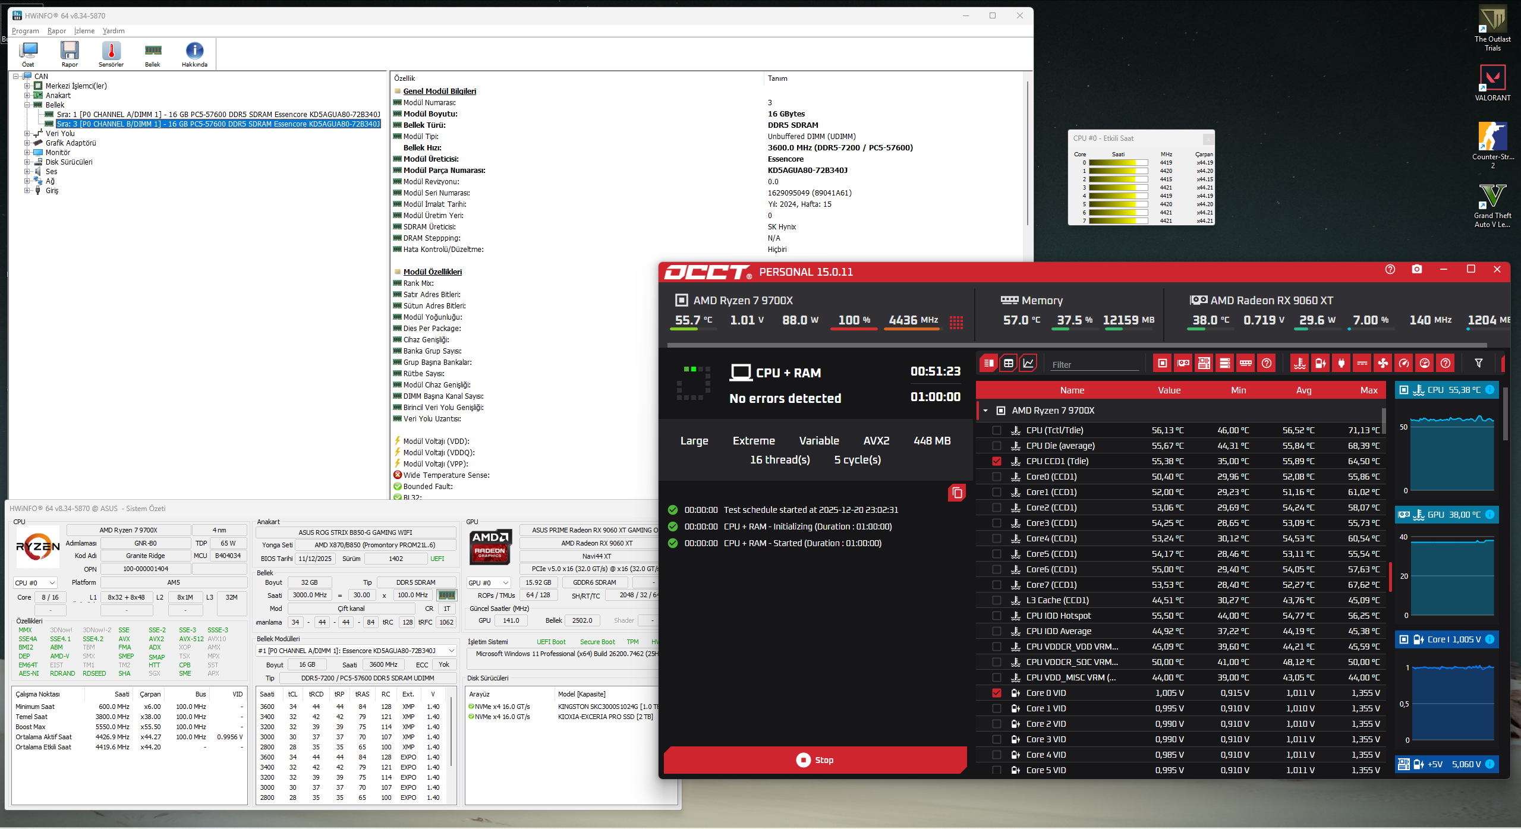The height and width of the screenshot is (829, 1521).
Task: Open the Yardım menu in HWiNFO
Action: pyautogui.click(x=114, y=31)
